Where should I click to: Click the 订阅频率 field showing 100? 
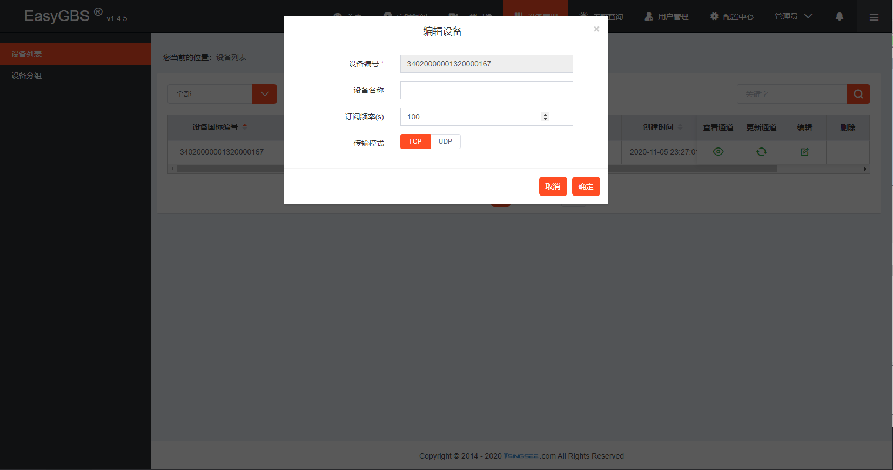point(486,117)
